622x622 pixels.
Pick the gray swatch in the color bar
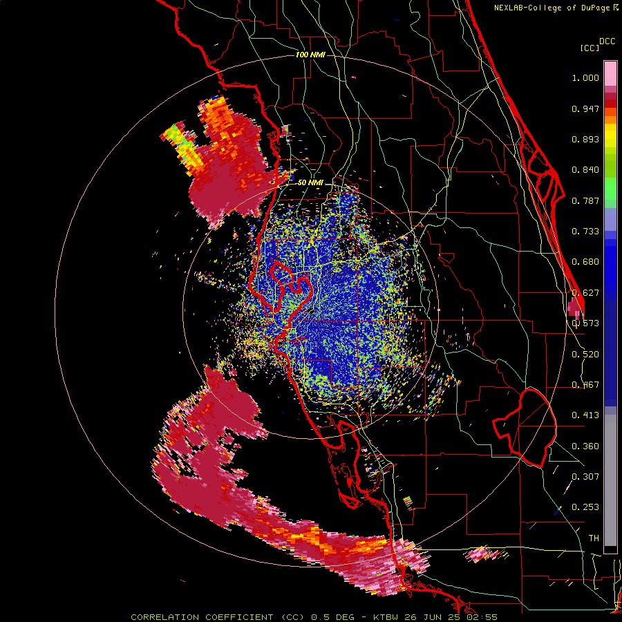click(x=610, y=480)
